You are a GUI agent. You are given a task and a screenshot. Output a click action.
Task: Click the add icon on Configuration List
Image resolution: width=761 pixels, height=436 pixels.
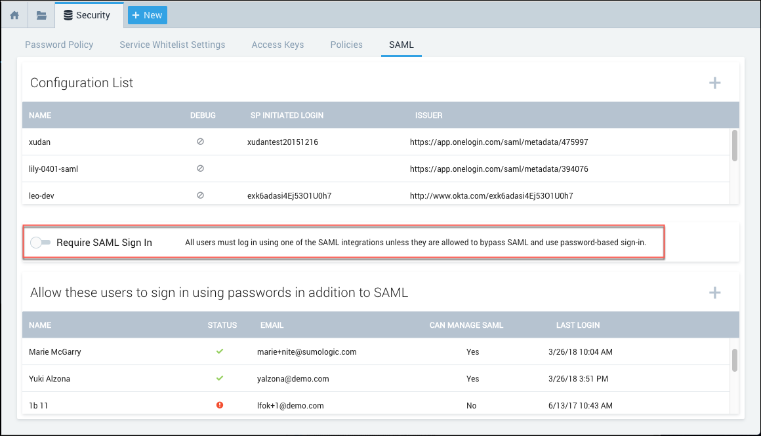(x=715, y=82)
